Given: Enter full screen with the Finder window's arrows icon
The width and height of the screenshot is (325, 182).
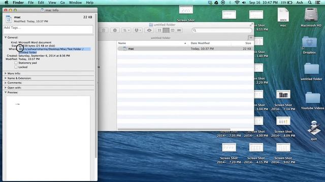Looking at the screenshot, I should click(x=251, y=25).
